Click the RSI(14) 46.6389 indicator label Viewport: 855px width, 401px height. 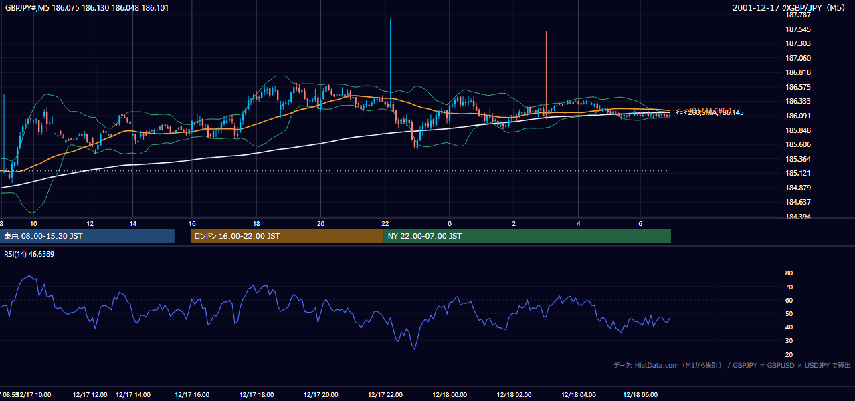[29, 254]
